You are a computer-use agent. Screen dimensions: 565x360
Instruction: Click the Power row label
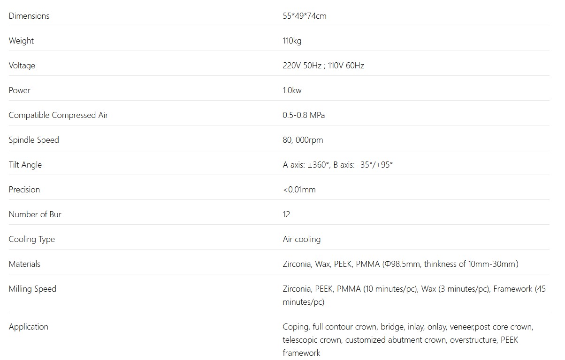click(20, 90)
